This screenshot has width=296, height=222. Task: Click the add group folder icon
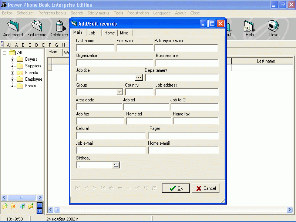click(x=5, y=206)
